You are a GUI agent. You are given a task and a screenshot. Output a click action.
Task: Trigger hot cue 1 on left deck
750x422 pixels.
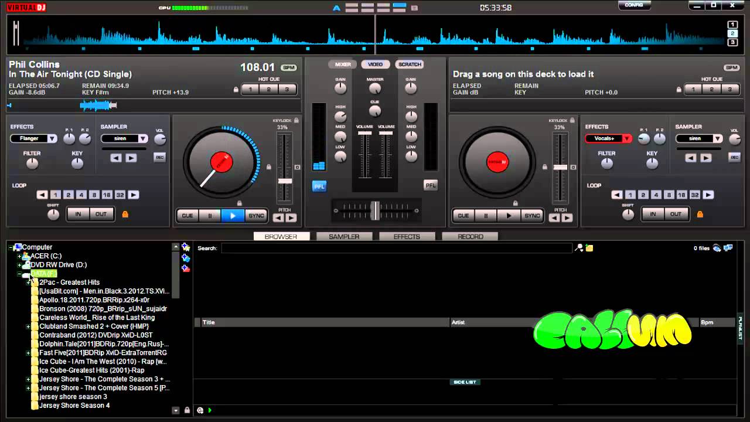[x=251, y=90]
